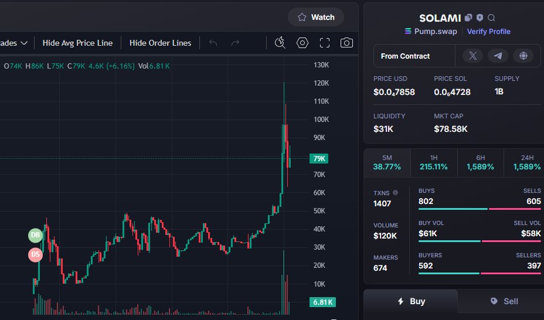This screenshot has width=544, height=320.
Task: Click the MKT CAP value $78.58K
Action: point(451,129)
